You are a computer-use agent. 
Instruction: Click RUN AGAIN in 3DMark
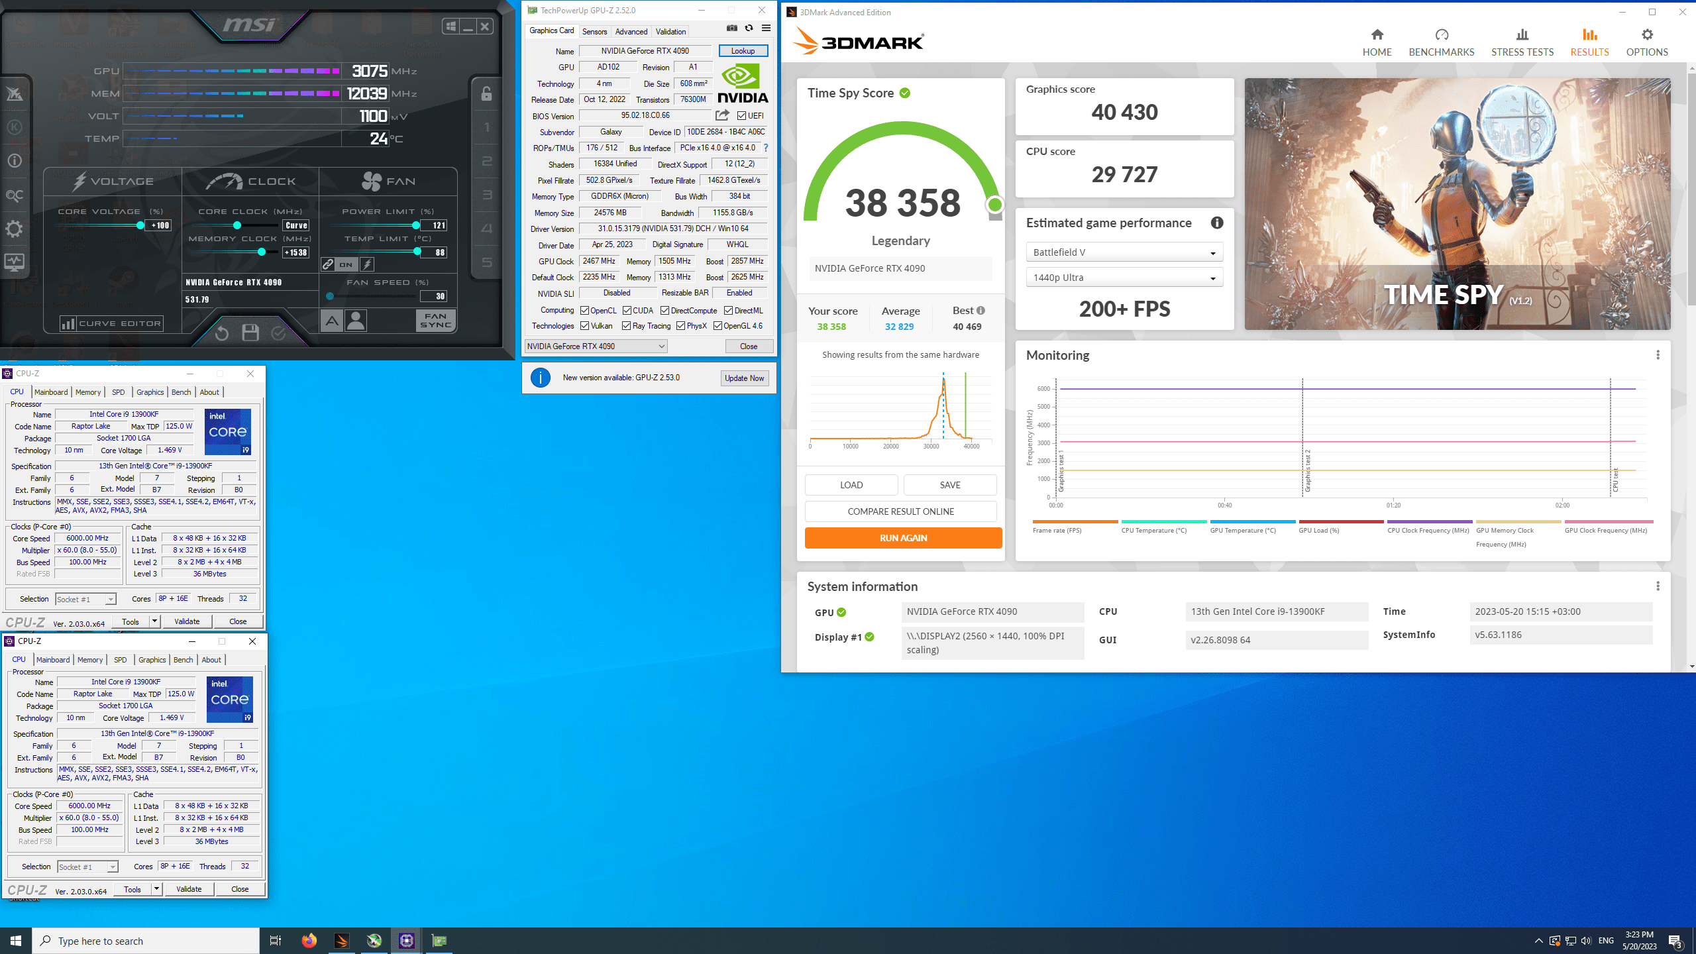click(x=903, y=538)
